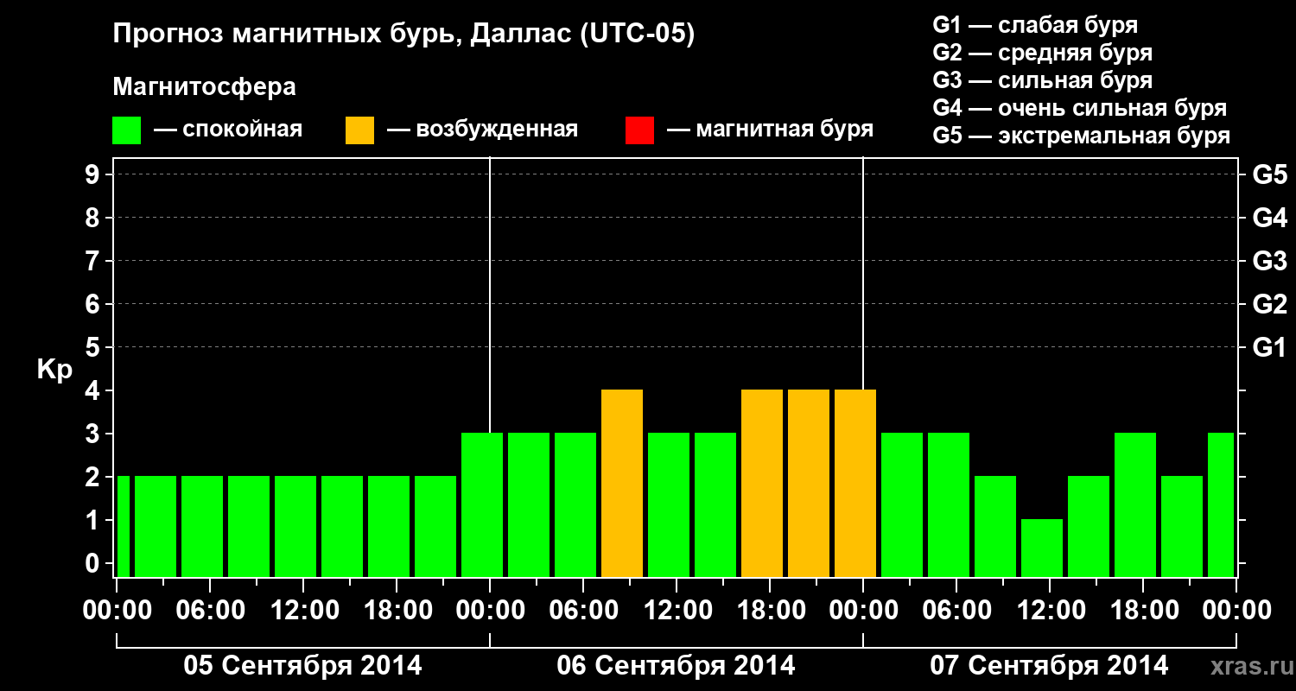The width and height of the screenshot is (1296, 691).
Task: Click the date label '07 Сентября 2014'
Action: (x=1049, y=666)
